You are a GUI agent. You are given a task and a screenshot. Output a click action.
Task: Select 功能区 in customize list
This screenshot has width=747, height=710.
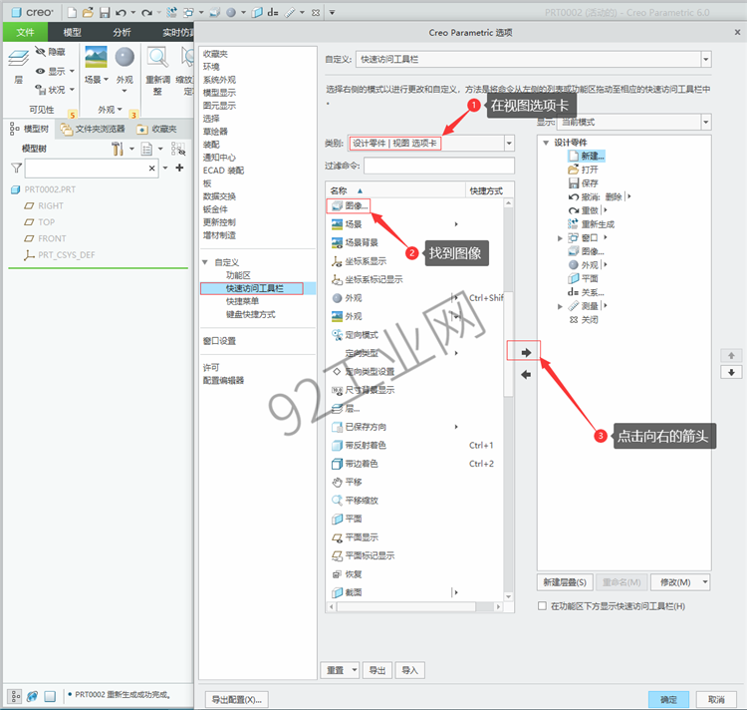pos(238,275)
